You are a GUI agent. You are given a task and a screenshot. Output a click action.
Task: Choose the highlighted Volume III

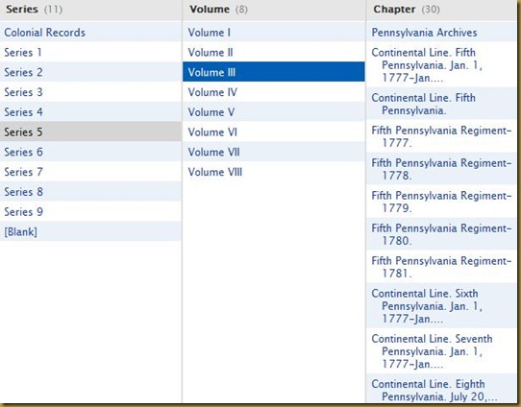(x=274, y=72)
